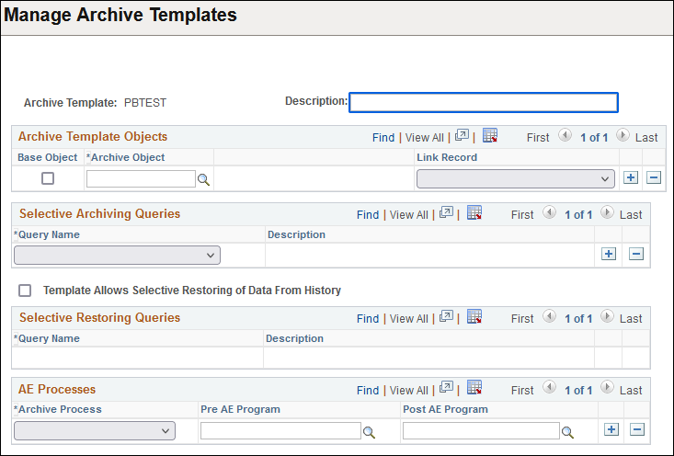Open Selective Archiving Query Name dropdown

[117, 256]
